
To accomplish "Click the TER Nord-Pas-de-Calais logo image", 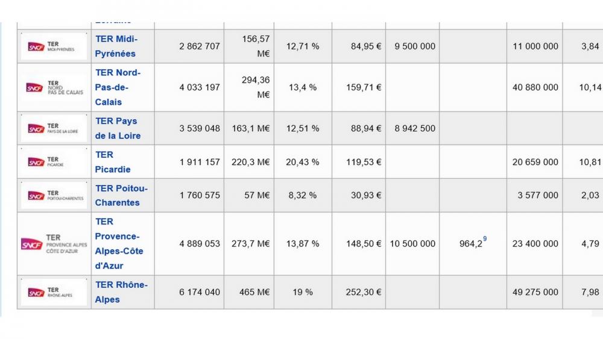I will pyautogui.click(x=54, y=87).
